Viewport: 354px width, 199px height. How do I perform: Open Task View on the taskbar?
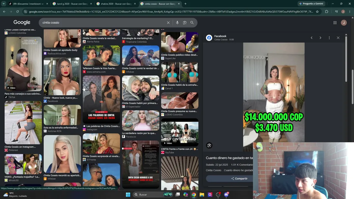[x=178, y=195]
